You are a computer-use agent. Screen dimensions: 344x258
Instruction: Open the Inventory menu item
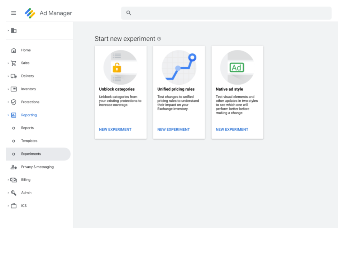pyautogui.click(x=29, y=89)
